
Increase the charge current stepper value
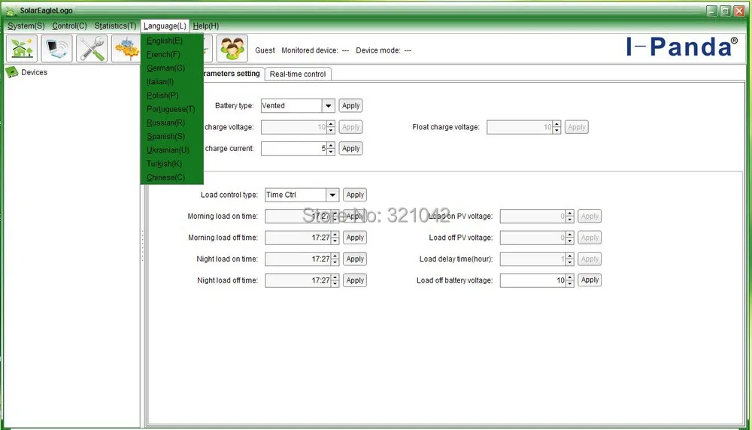331,145
